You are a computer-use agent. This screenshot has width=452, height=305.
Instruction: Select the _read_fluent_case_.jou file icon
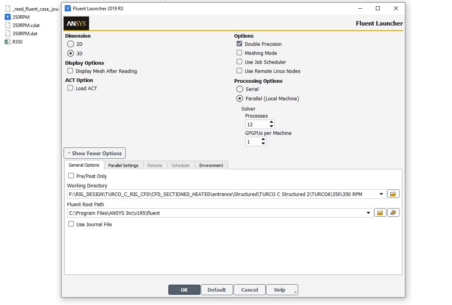point(8,9)
